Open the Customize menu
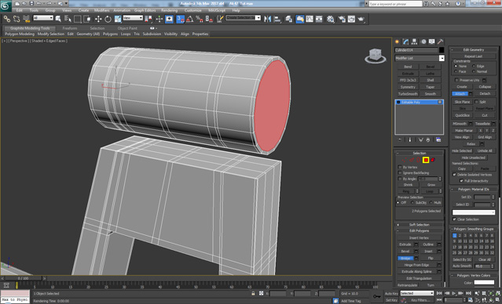Viewport: 502px width, 304px height. (193, 10)
